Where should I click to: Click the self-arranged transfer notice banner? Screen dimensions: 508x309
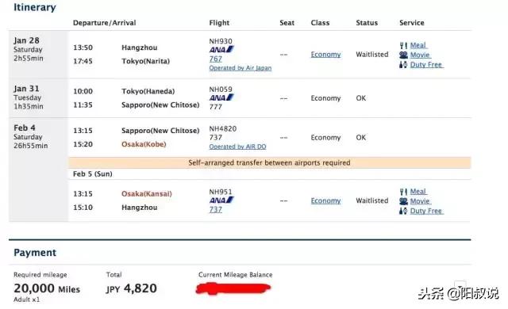pos(270,162)
